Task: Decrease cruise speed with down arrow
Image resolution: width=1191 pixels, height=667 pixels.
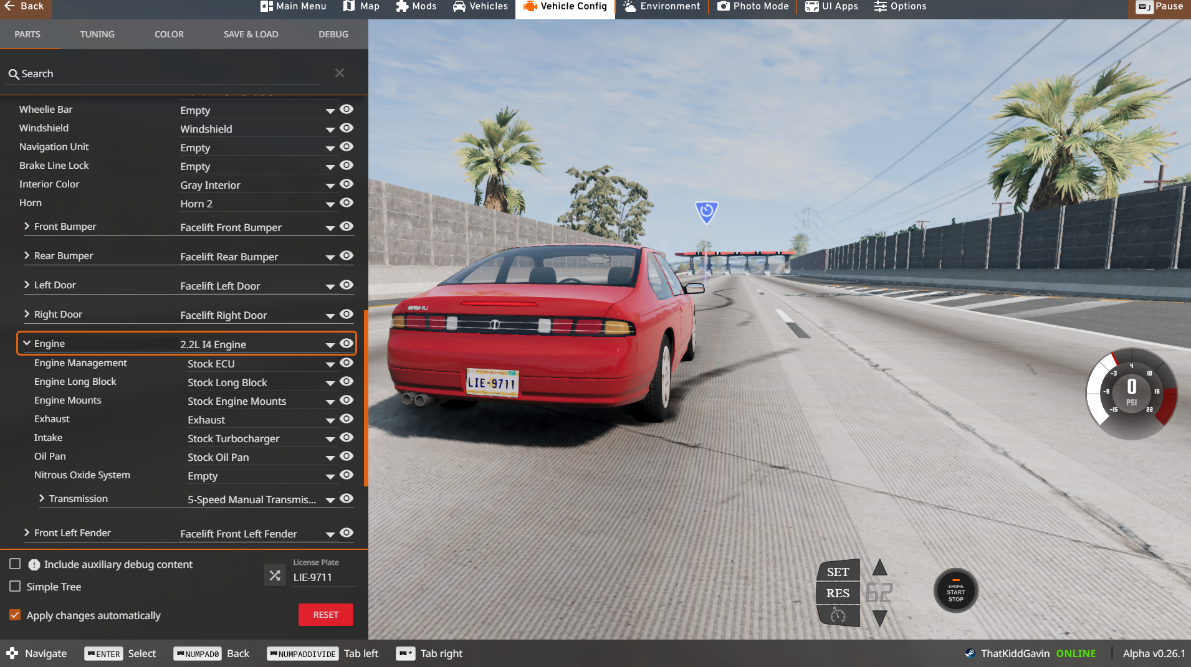Action: pos(880,618)
